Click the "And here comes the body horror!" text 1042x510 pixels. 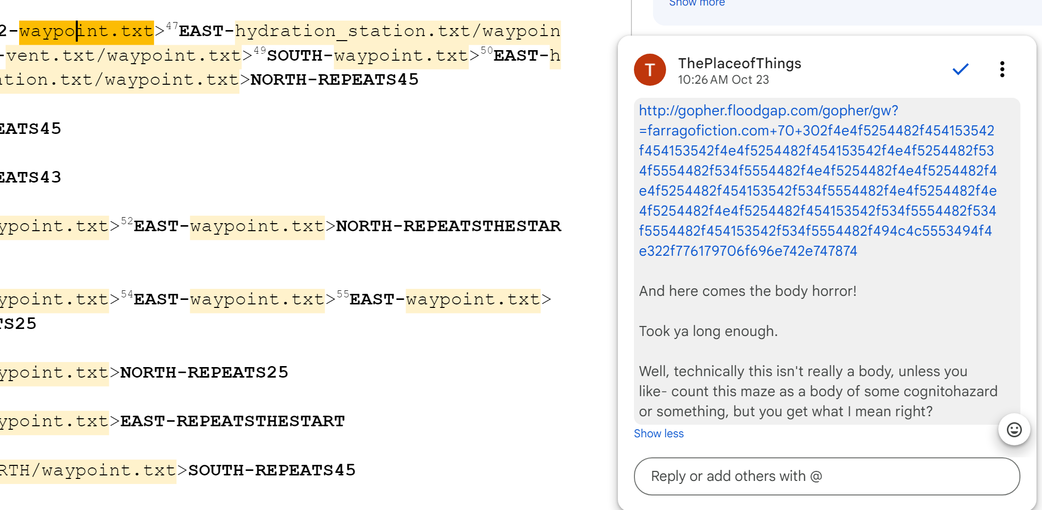(x=747, y=291)
